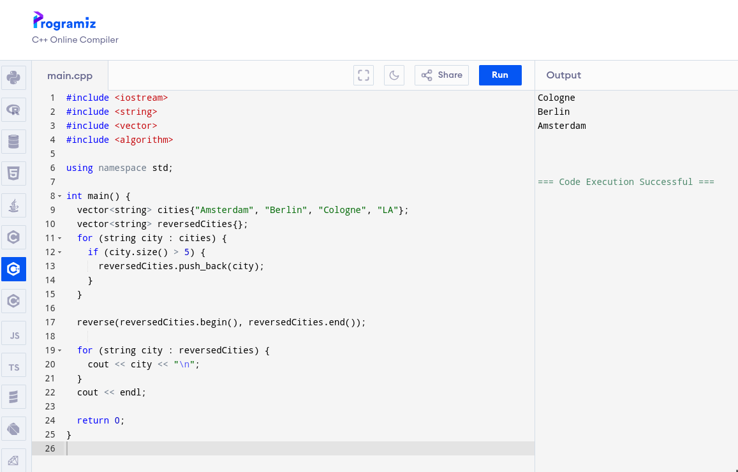This screenshot has width=738, height=472.
Task: Click the 'reverse(reversedCities.begin()' line
Action: tap(221, 322)
